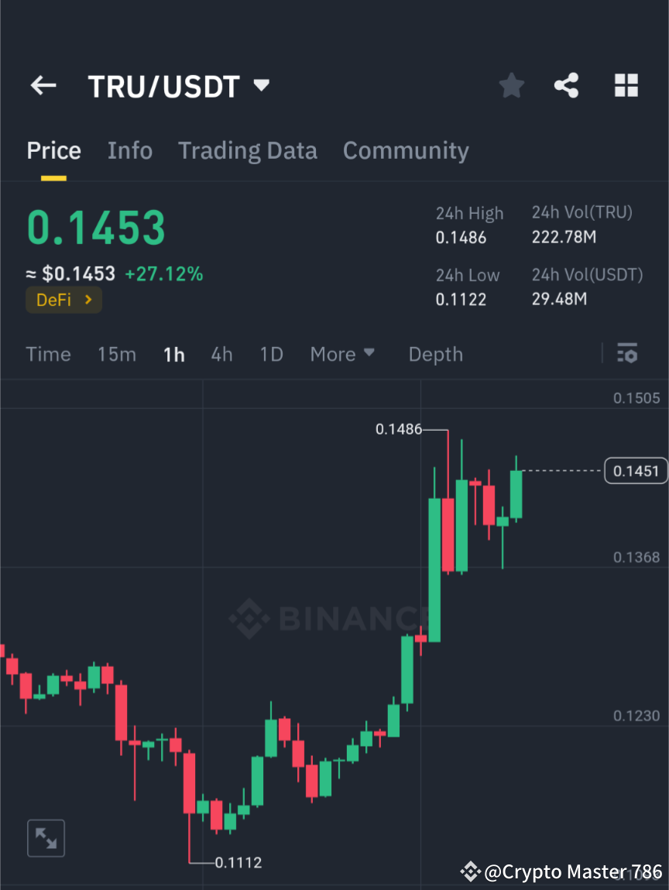This screenshot has width=669, height=890.
Task: Switch to the Trading Data tab
Action: (x=248, y=150)
